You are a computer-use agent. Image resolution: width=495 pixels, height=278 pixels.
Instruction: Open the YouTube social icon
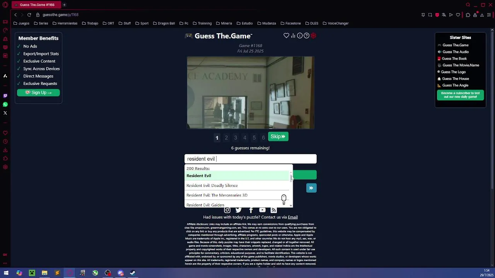pos(262,210)
